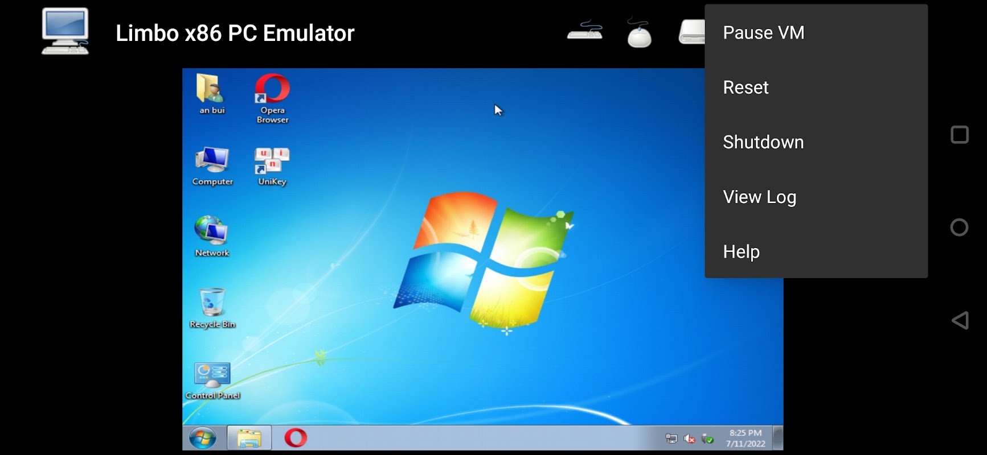987x455 pixels.
Task: Select the Network desktop icon
Action: coord(212,237)
